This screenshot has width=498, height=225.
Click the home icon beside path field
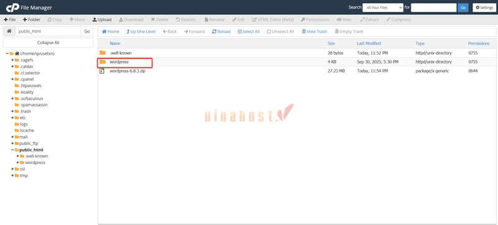point(9,31)
